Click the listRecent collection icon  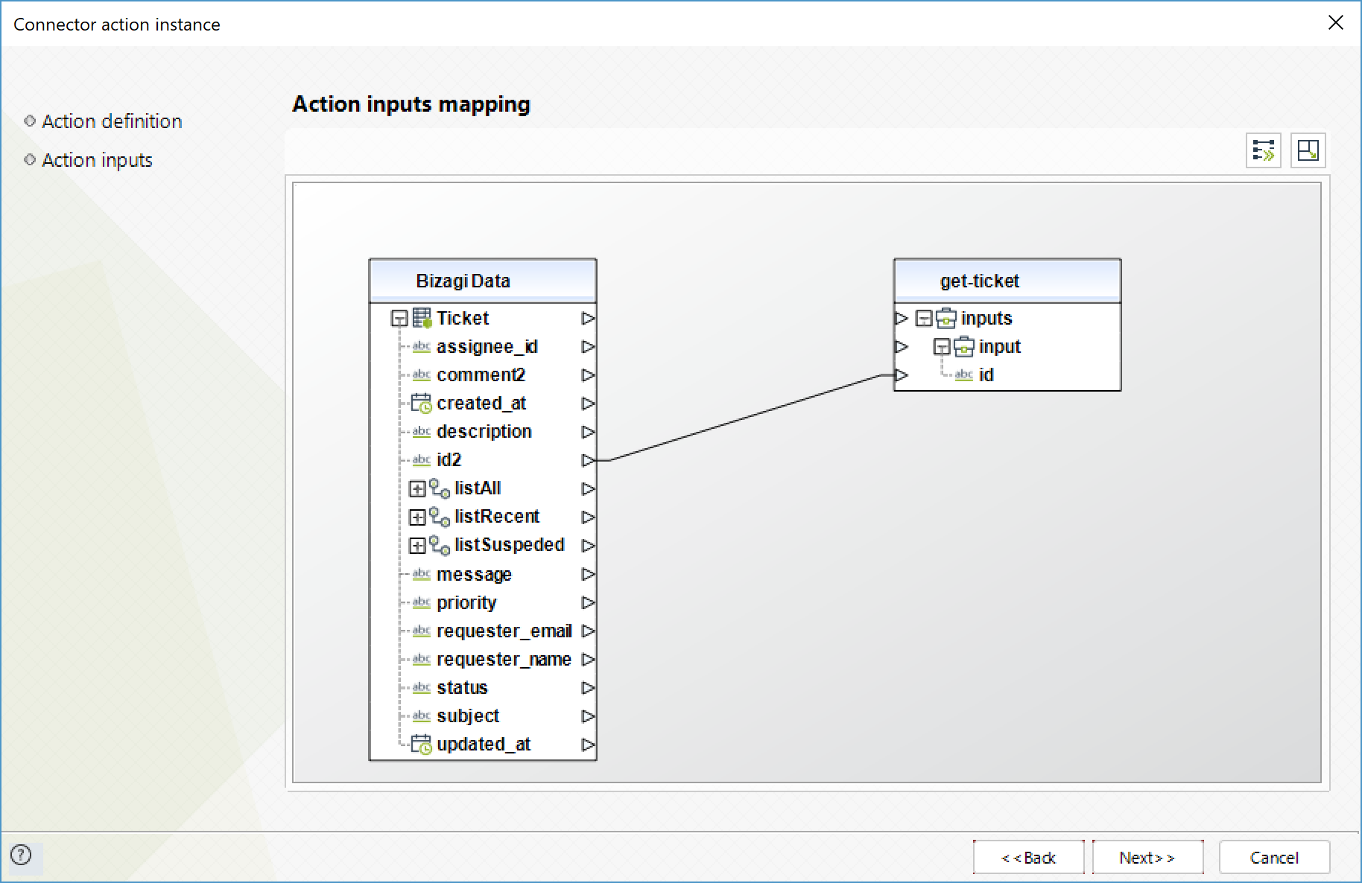(x=440, y=517)
